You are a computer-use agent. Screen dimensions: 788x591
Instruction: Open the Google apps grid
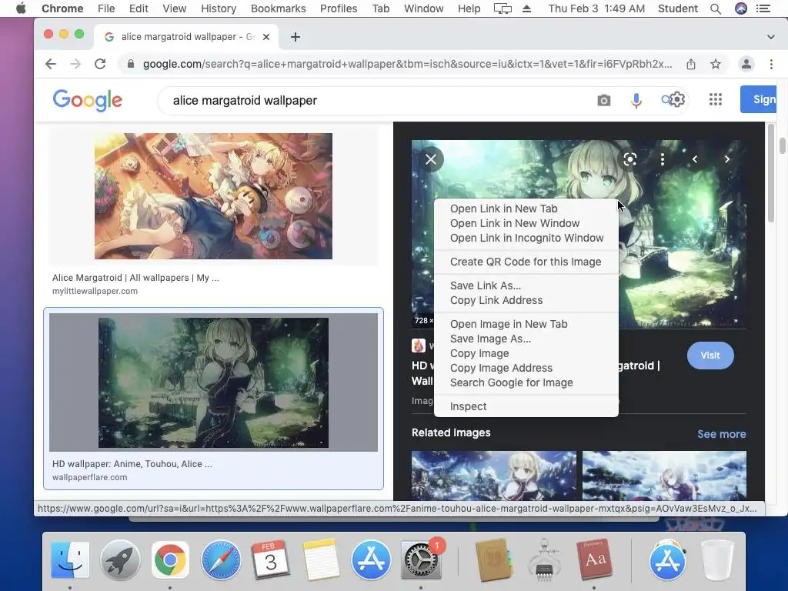pos(715,99)
